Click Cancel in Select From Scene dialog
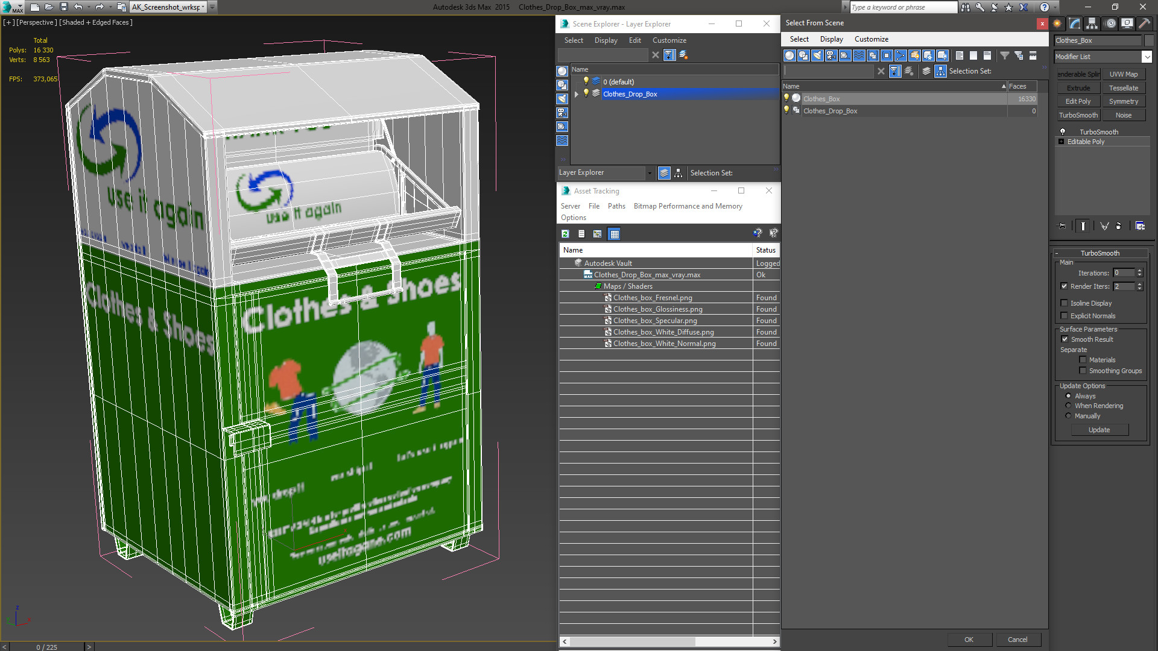The width and height of the screenshot is (1158, 651). [x=1017, y=640]
